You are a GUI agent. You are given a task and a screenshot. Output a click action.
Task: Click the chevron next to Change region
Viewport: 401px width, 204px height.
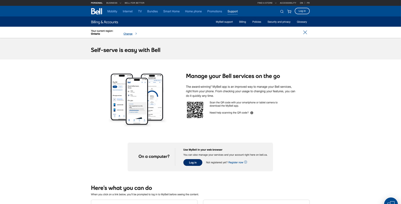[136, 34]
